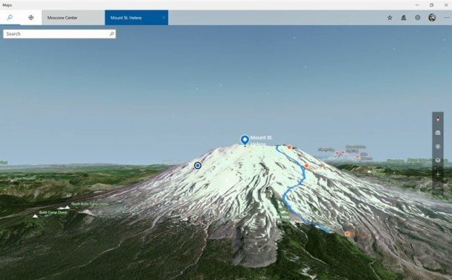The image size is (452, 280).
Task: Open the search pane with magnifier icon
Action: (10, 17)
